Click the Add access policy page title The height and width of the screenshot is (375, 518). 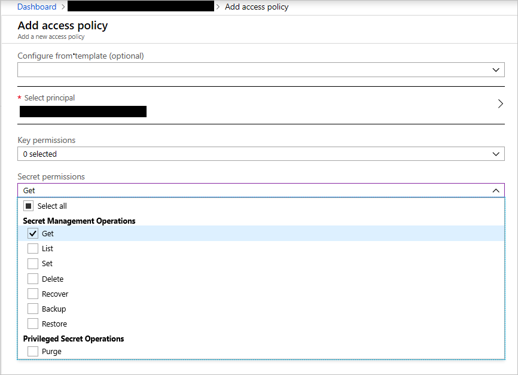pyautogui.click(x=63, y=26)
